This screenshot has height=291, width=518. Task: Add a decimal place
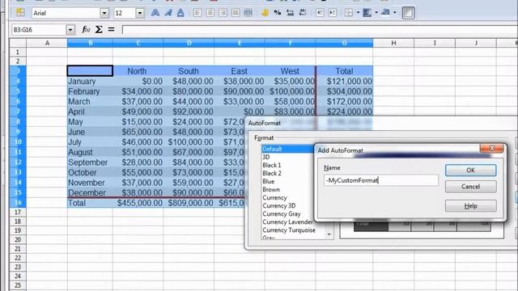pos(290,13)
